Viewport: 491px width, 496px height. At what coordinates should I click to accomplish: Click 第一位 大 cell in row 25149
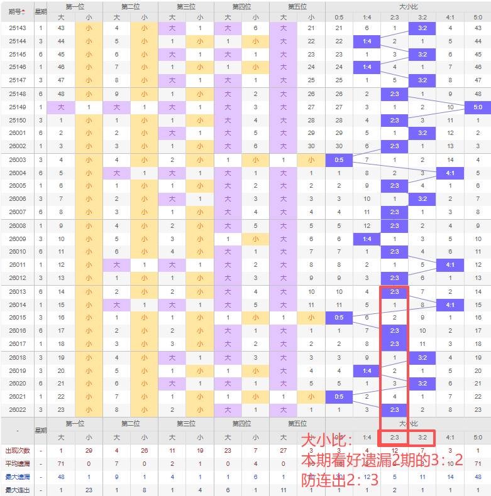coord(61,107)
